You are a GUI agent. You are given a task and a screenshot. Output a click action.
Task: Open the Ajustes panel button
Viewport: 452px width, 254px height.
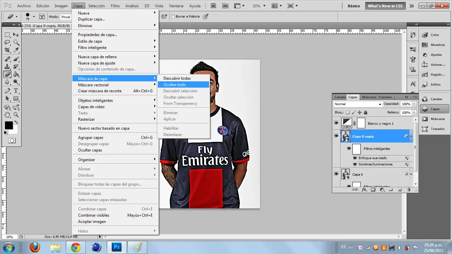pos(434,55)
